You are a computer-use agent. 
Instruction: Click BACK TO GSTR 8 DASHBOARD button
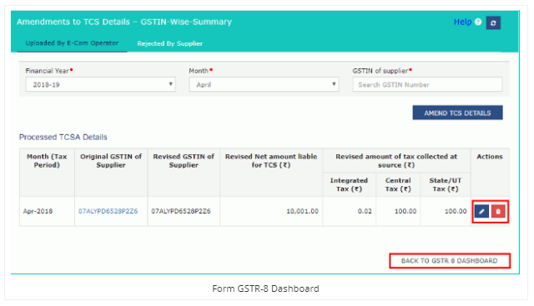pyautogui.click(x=450, y=261)
